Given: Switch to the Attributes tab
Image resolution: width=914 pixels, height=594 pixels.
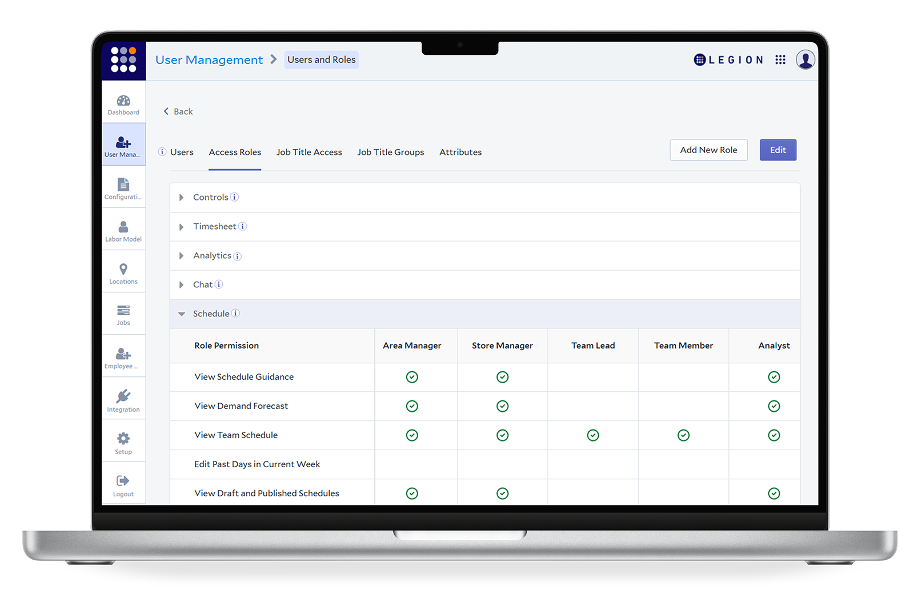Looking at the screenshot, I should click(460, 152).
